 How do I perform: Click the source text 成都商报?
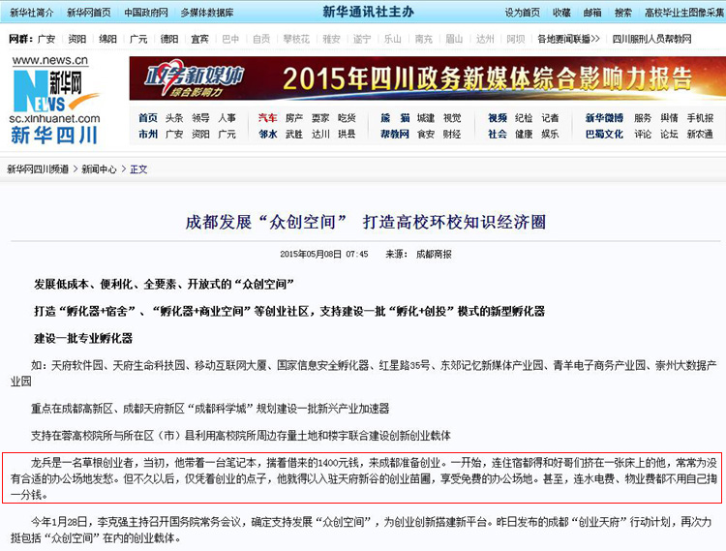click(434, 255)
